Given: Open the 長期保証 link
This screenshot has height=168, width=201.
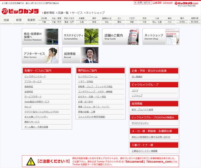Looking at the screenshot, I should (29, 86).
